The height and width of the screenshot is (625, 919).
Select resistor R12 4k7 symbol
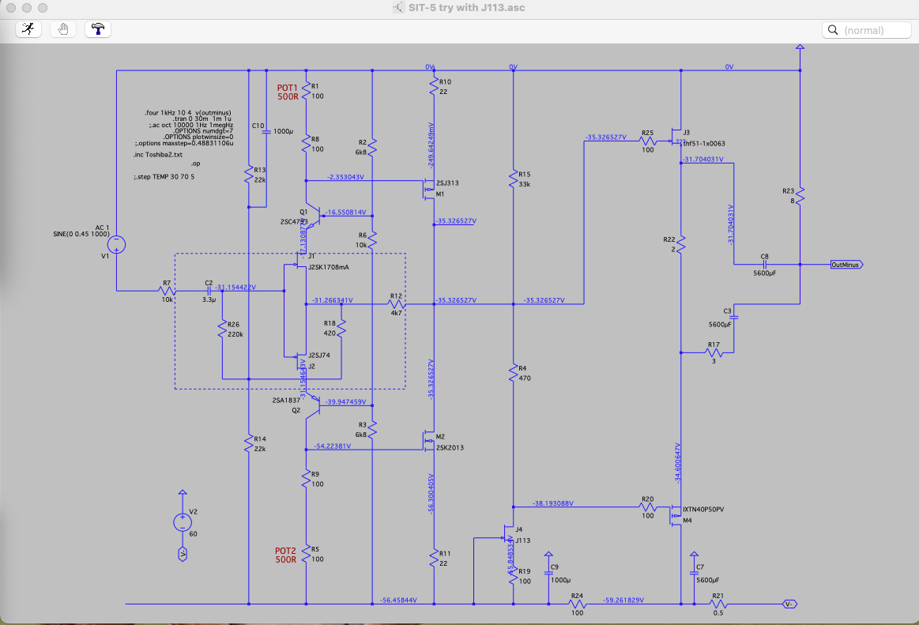pos(397,304)
